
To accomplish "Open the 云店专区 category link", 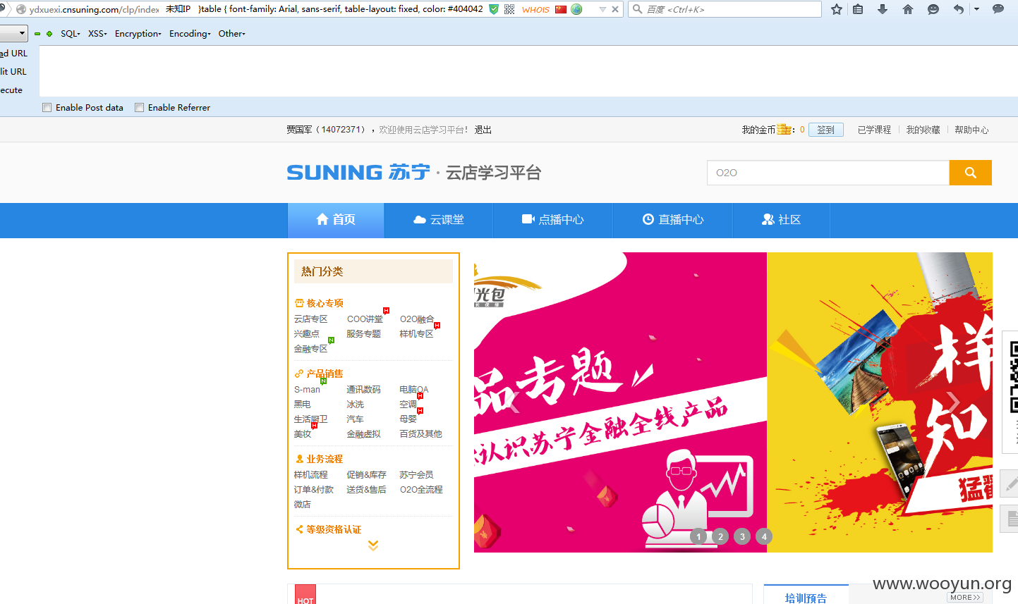I will point(311,319).
